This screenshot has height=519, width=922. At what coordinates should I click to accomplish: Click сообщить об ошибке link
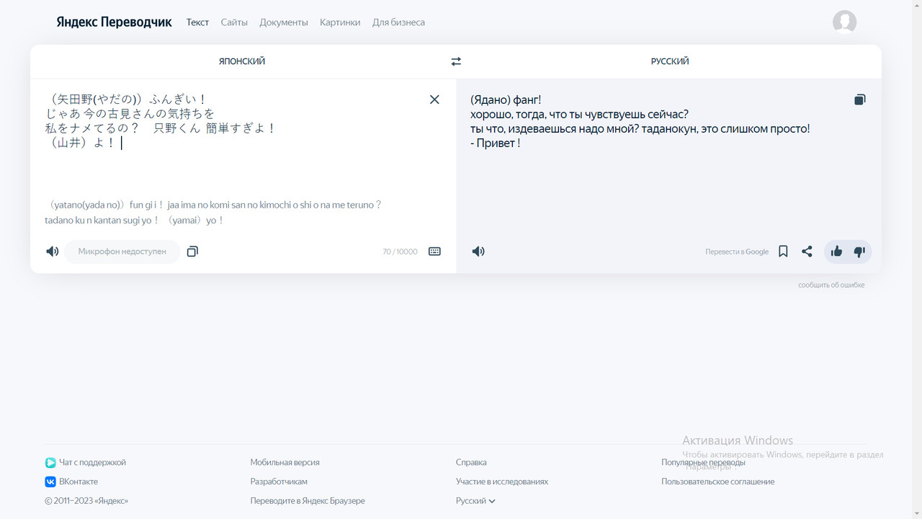click(831, 285)
